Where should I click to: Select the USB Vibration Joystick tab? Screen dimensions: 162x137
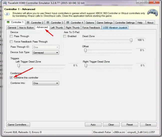tap(115, 27)
